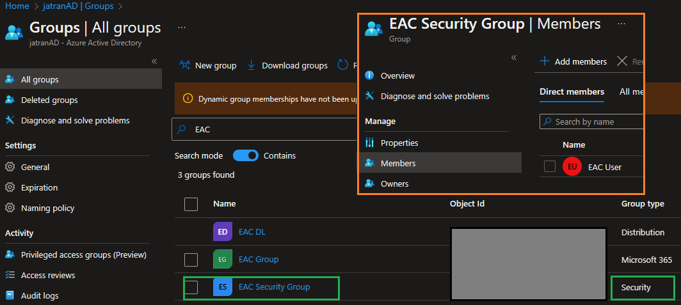Click the EU avatar of EAC User

click(572, 167)
